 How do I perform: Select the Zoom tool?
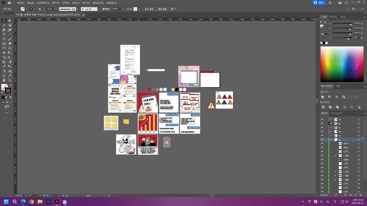(10, 80)
